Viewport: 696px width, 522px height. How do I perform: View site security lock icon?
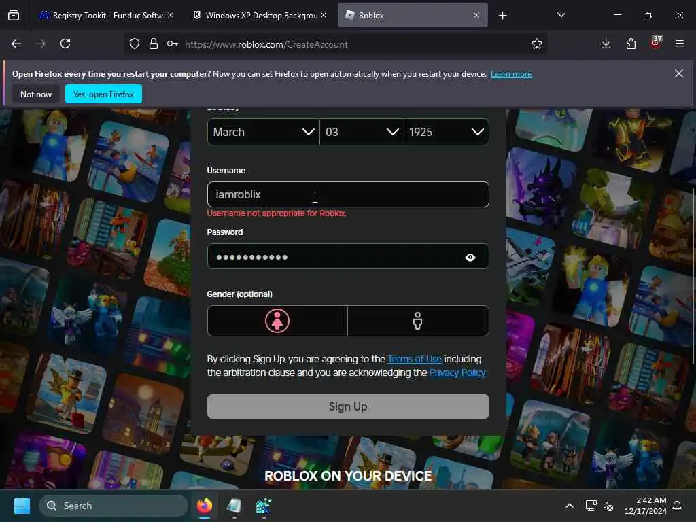(x=154, y=44)
